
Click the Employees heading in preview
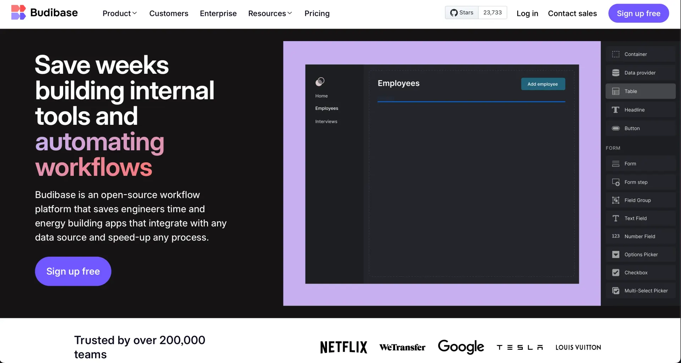click(398, 83)
